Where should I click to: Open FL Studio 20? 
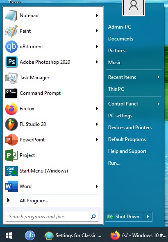52,124
